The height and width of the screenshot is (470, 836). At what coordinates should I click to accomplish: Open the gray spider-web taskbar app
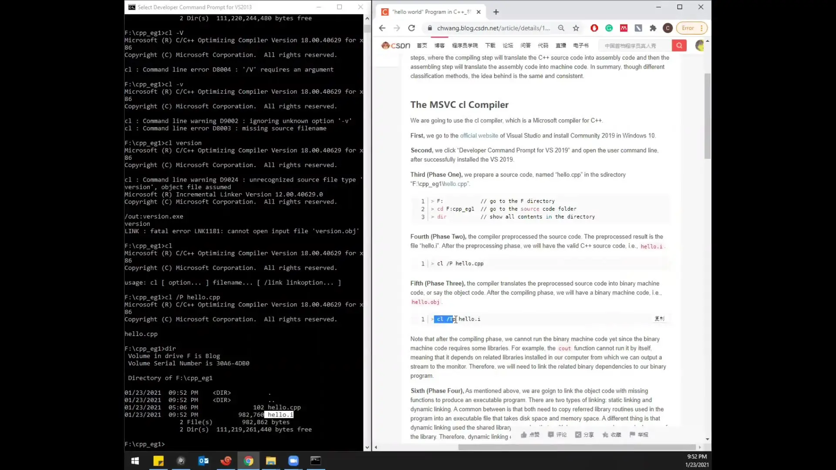pyautogui.click(x=181, y=461)
